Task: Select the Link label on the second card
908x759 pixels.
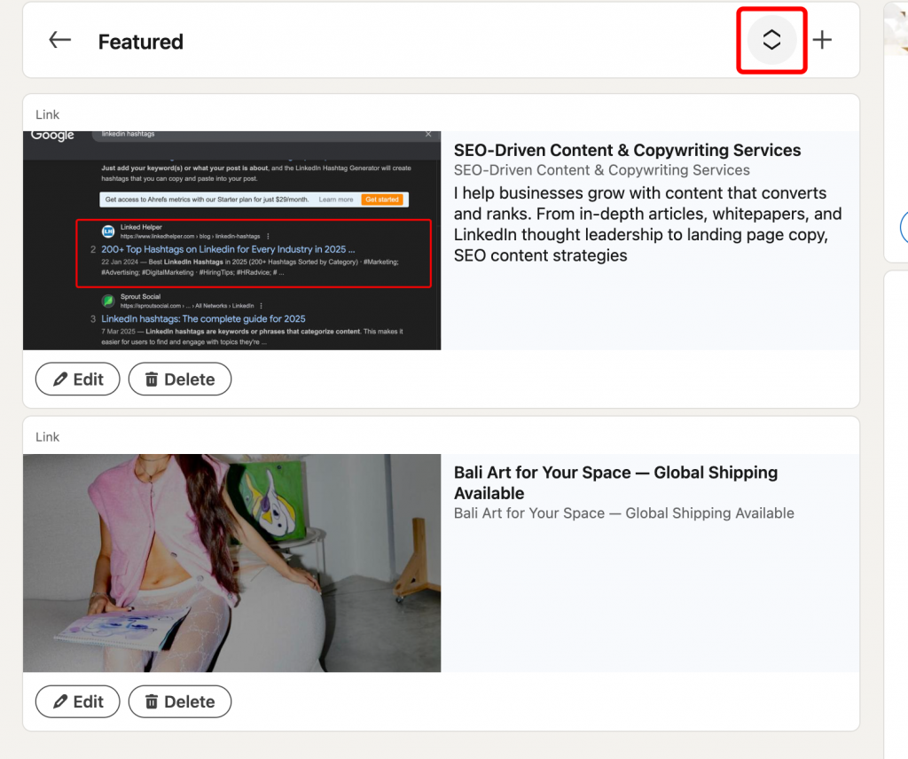Action: [x=47, y=437]
